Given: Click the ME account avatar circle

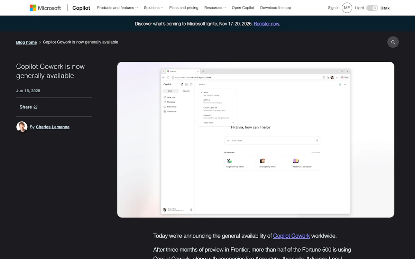Looking at the screenshot, I should 347,8.
